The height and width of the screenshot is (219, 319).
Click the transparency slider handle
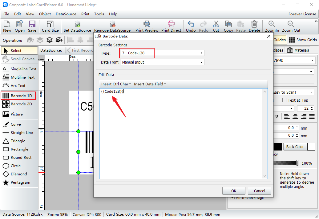[x=297, y=163]
